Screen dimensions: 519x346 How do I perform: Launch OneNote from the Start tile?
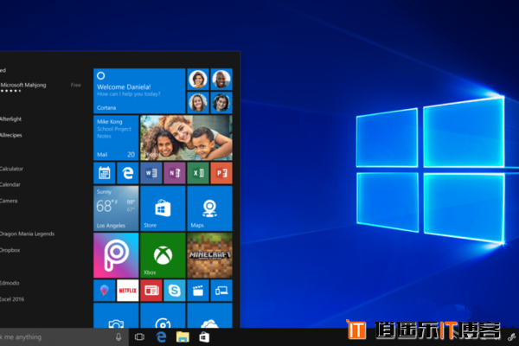pyautogui.click(x=175, y=173)
